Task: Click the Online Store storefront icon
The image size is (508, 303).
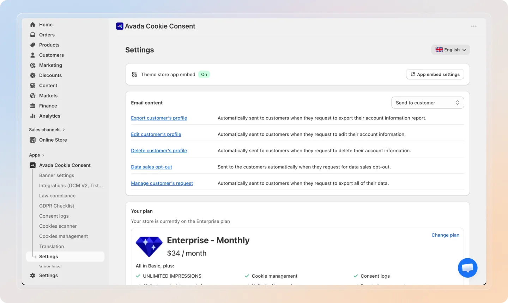Action: (x=33, y=140)
